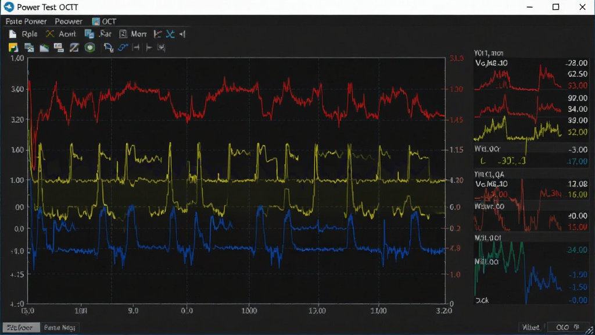This screenshot has width=595, height=335.
Task: Select the yellow mini trace thumbnail
Action: 518,129
